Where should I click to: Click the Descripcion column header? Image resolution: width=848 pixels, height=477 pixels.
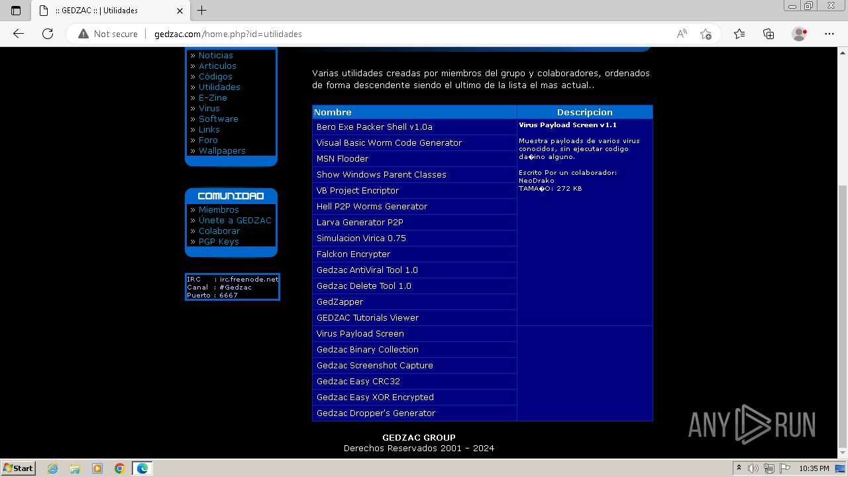pyautogui.click(x=585, y=112)
